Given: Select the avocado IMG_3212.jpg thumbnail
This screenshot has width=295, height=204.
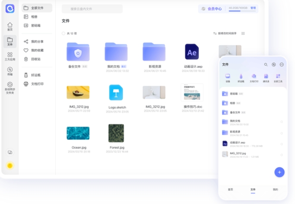Looking at the screenshot, I should [x=78, y=92].
